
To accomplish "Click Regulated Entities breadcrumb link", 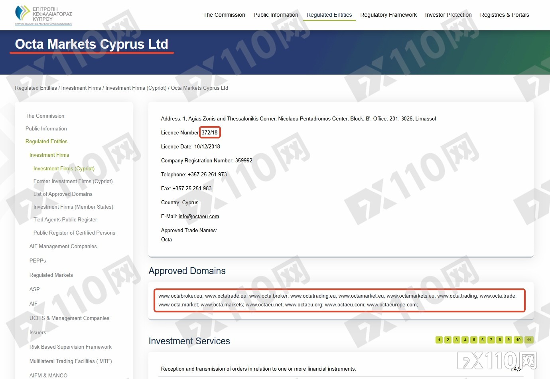I will [36, 88].
